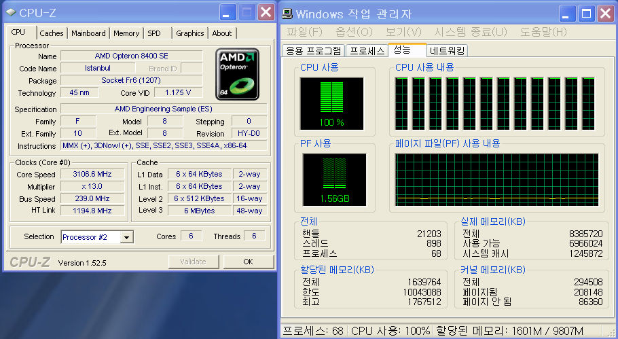Minimize the Windows Task Manager window

coord(567,14)
